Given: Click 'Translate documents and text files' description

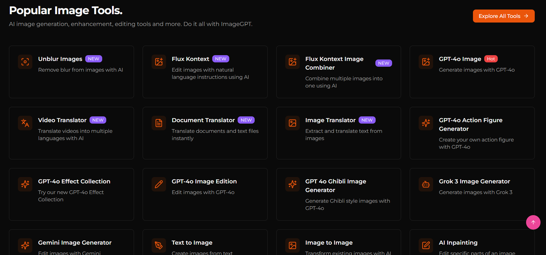Looking at the screenshot, I should point(215,135).
